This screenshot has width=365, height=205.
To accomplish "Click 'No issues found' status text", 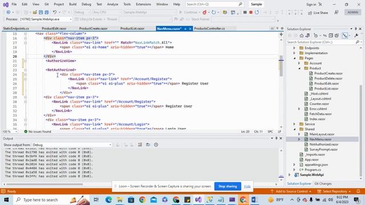I will tap(39, 132).
